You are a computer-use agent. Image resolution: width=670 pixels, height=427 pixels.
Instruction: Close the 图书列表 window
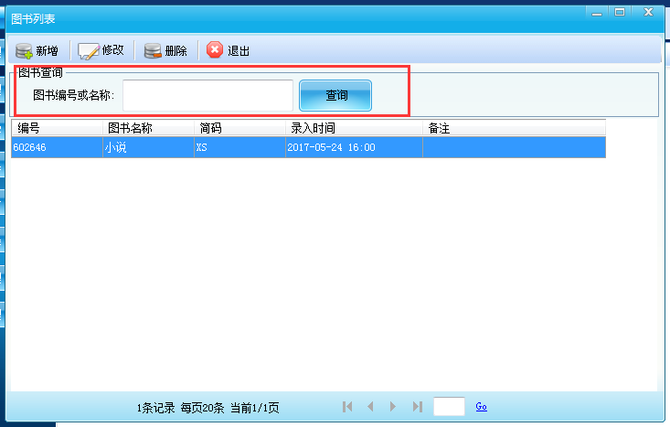pyautogui.click(x=648, y=13)
